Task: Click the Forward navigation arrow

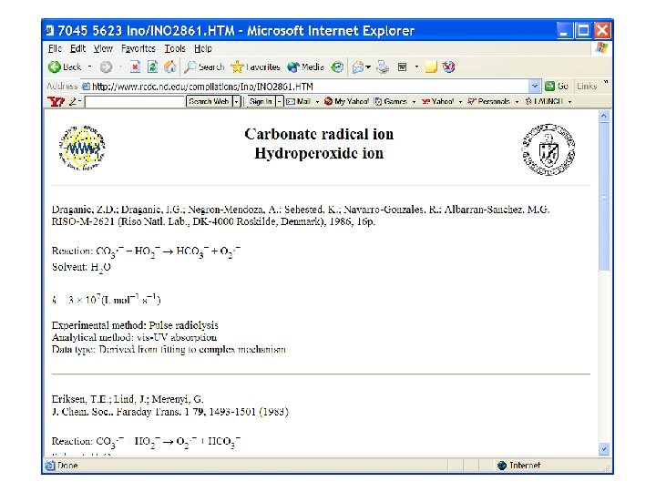Action: tap(107, 67)
